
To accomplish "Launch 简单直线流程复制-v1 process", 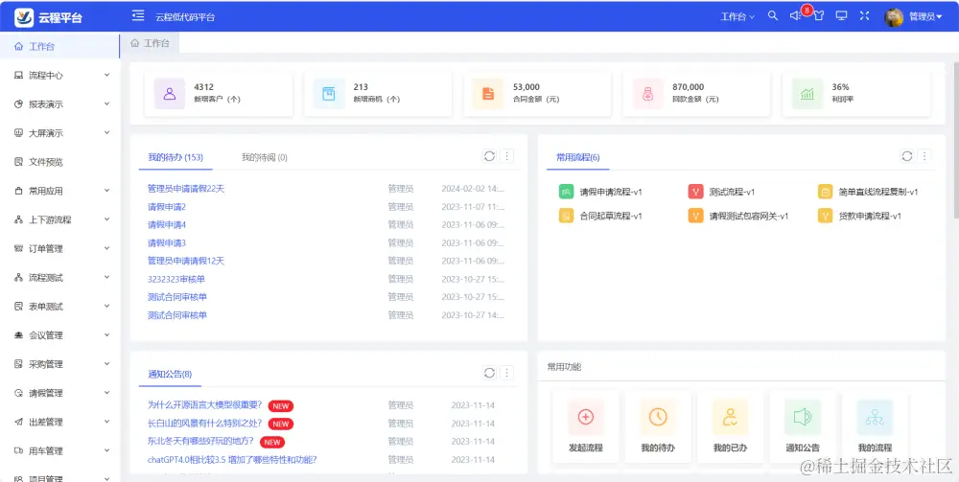I will pos(868,192).
